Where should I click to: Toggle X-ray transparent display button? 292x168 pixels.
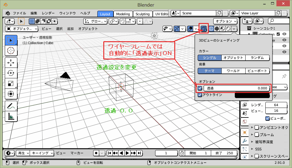pos(204,29)
